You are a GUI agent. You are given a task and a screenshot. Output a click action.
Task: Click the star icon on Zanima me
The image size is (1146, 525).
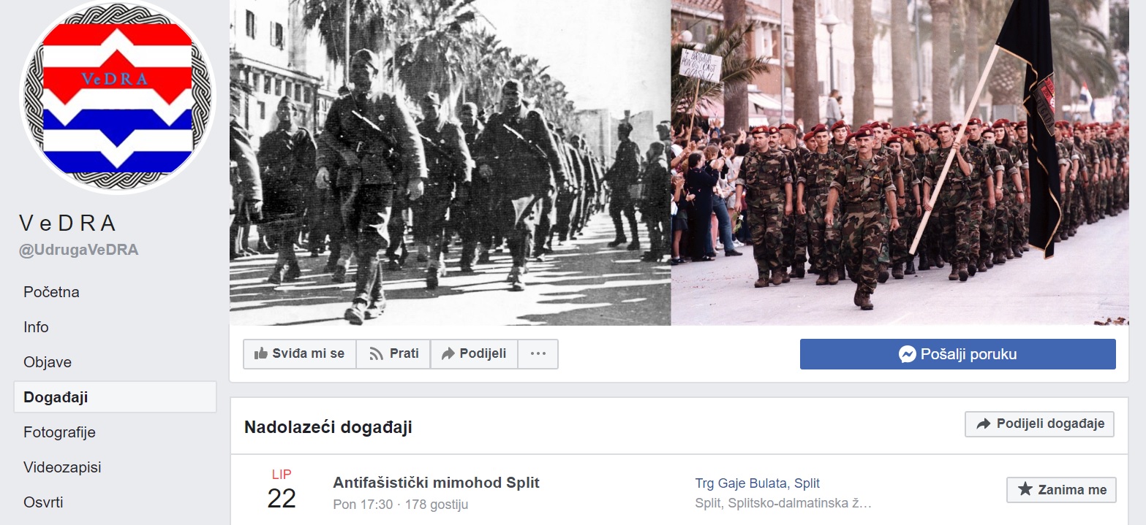tap(1025, 489)
